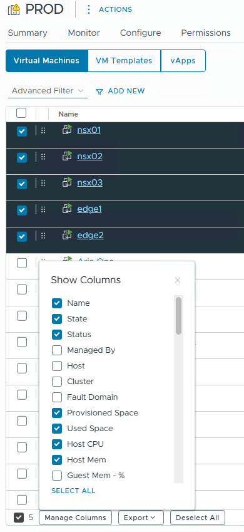Click the powered-on VM icon for nsx01
This screenshot has width=244, height=532.
coord(68,130)
